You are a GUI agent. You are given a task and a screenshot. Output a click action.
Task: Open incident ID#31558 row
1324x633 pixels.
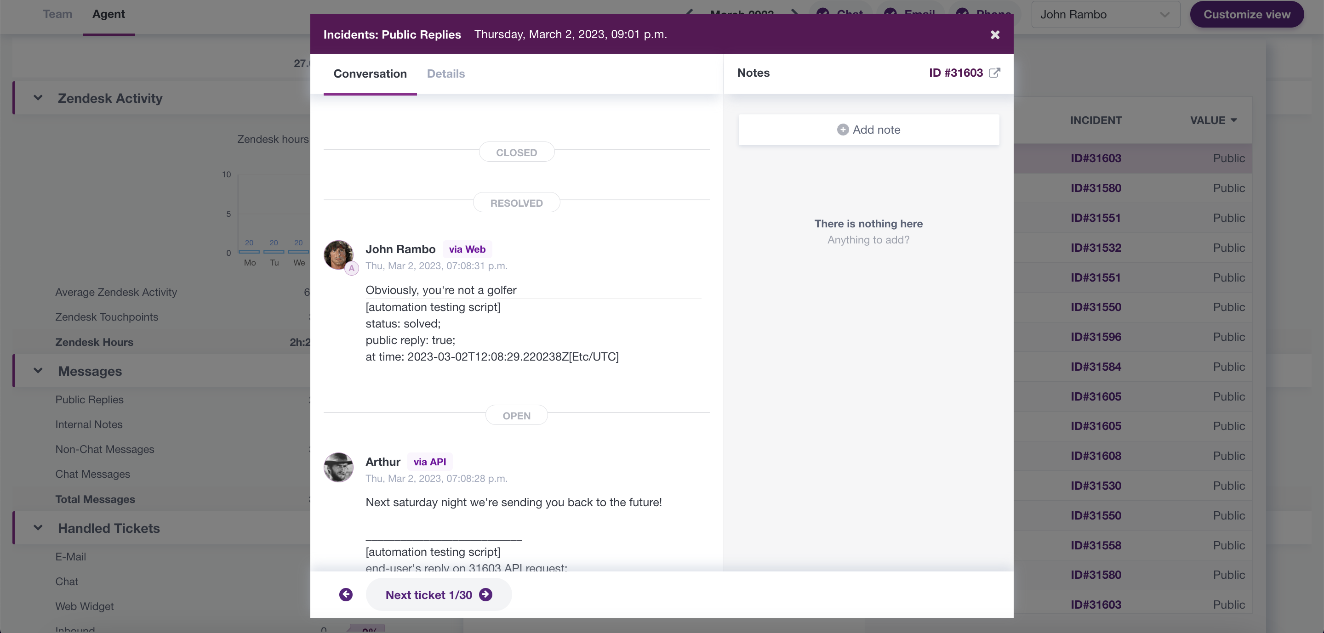point(1096,545)
